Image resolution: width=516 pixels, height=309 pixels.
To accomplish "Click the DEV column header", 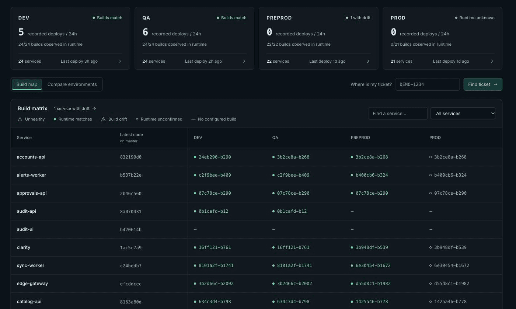I will 198,138.
